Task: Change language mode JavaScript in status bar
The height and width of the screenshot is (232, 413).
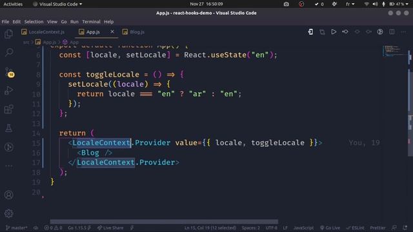Action: pyautogui.click(x=303, y=227)
